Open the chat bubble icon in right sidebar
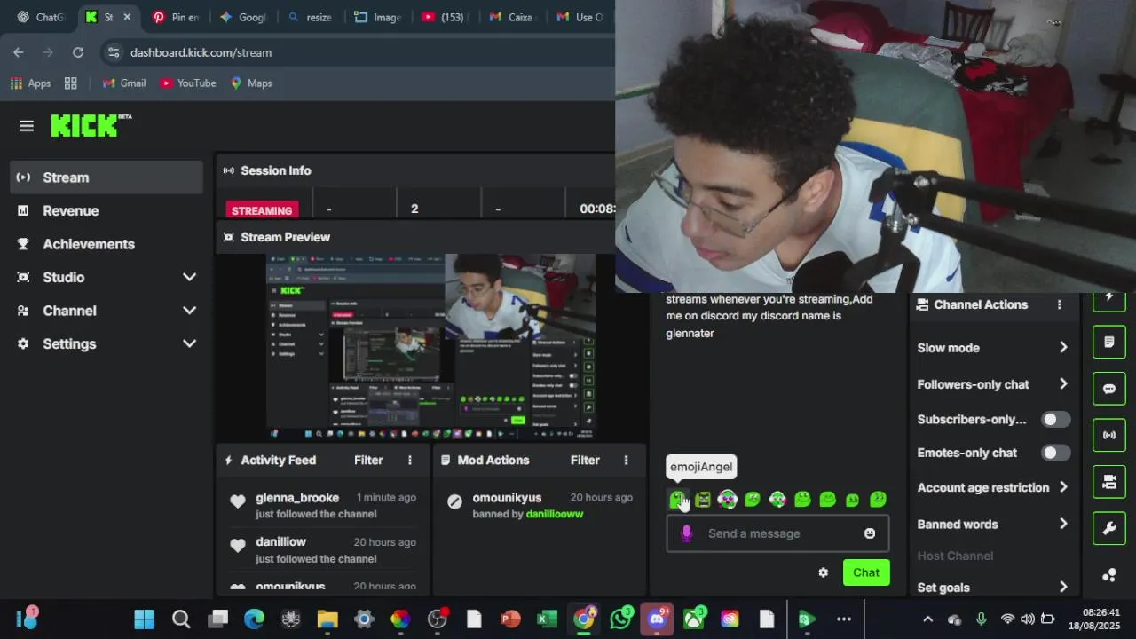 tap(1109, 389)
